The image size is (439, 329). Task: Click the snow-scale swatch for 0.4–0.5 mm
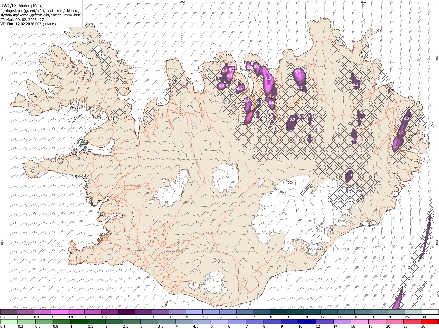pos(42,312)
